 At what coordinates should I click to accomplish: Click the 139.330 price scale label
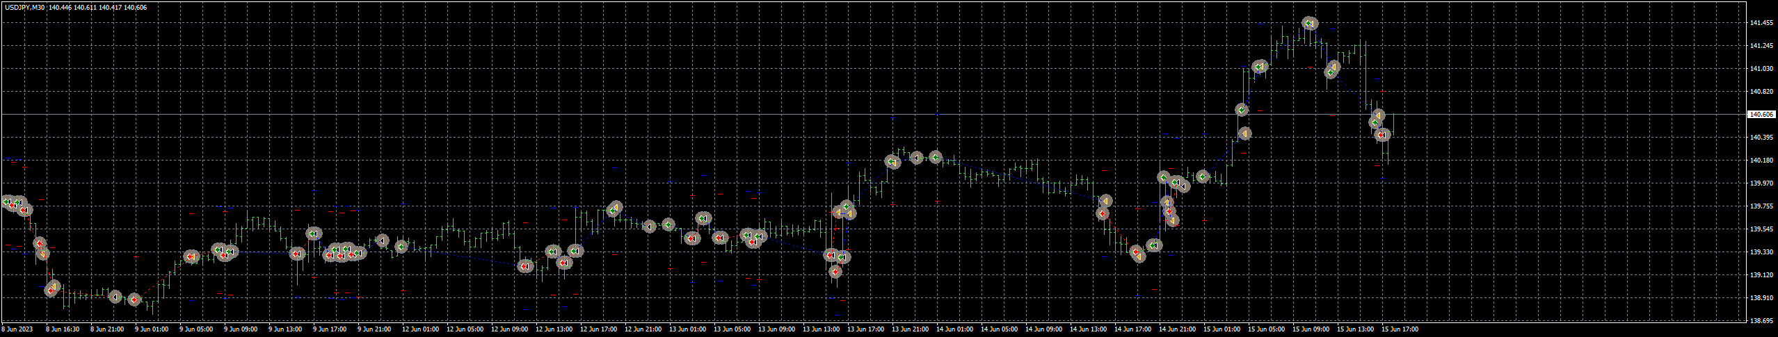pyautogui.click(x=1760, y=252)
